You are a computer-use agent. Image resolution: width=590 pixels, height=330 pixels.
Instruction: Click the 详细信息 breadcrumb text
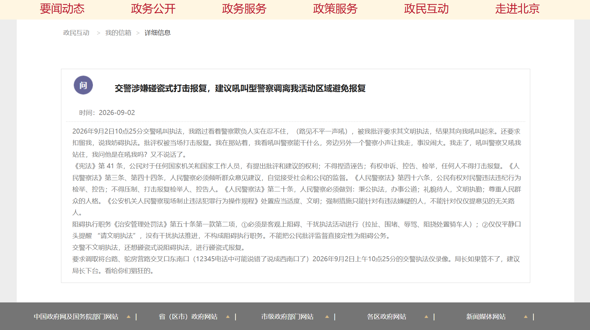pos(157,33)
